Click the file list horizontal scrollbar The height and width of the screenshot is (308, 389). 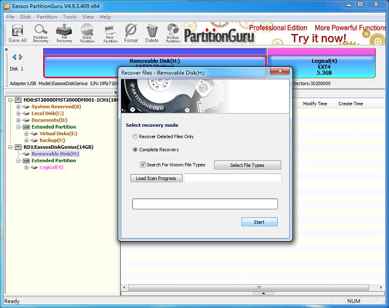coord(248,287)
